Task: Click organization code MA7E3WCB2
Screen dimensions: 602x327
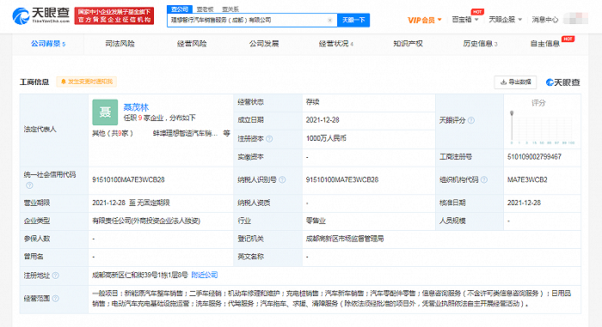Action: tap(527, 179)
